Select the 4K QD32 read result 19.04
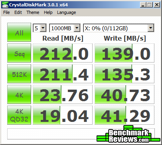 pos(63,115)
